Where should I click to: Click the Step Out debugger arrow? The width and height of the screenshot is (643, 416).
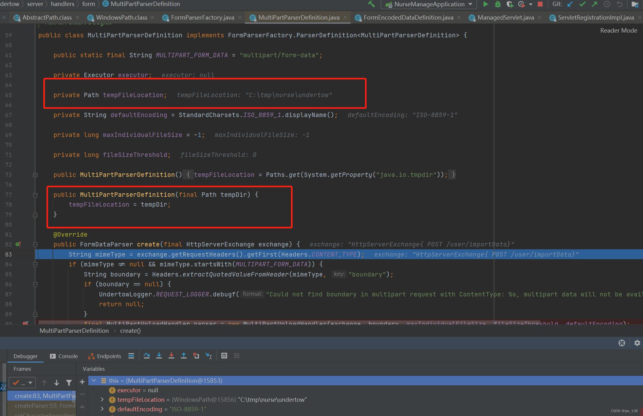coord(184,356)
